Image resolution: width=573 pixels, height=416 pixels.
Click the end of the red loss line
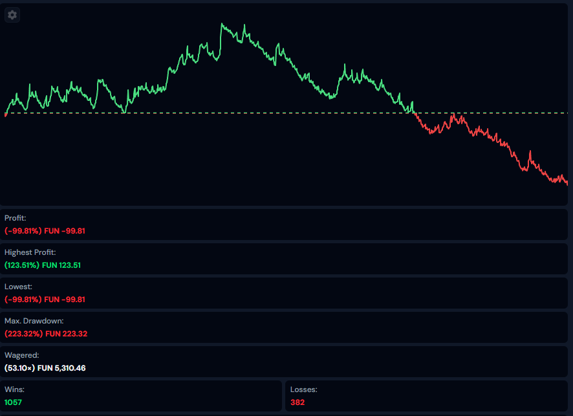point(566,183)
